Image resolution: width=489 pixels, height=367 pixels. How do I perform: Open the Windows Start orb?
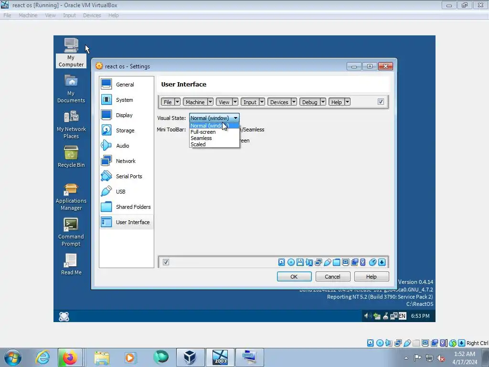coord(13,357)
